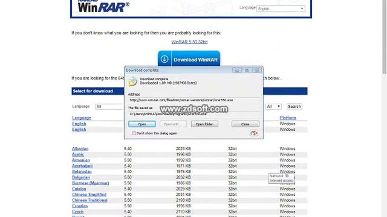Click the Open folder button
This screenshot has width=387, height=217.
(x=204, y=124)
